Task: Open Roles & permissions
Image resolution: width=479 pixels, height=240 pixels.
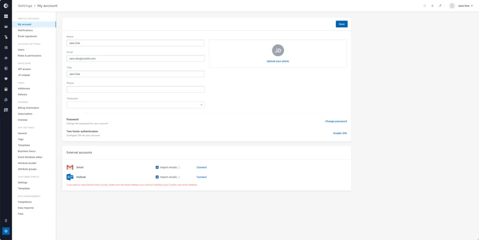Action: point(29,55)
